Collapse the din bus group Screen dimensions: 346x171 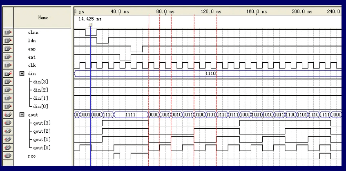pyautogui.click(x=22, y=74)
